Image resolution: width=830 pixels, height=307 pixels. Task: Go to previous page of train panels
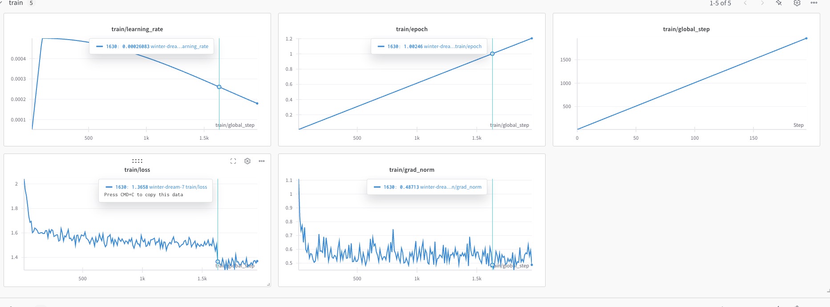coord(745,3)
